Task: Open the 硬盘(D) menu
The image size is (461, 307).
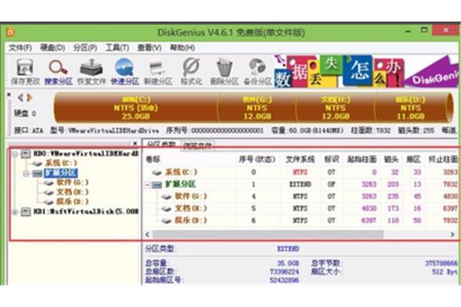Action: [52, 48]
